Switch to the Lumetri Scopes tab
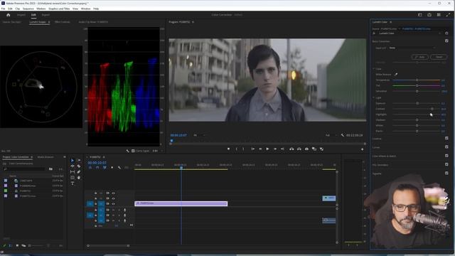The image size is (455, 256). 38,22
